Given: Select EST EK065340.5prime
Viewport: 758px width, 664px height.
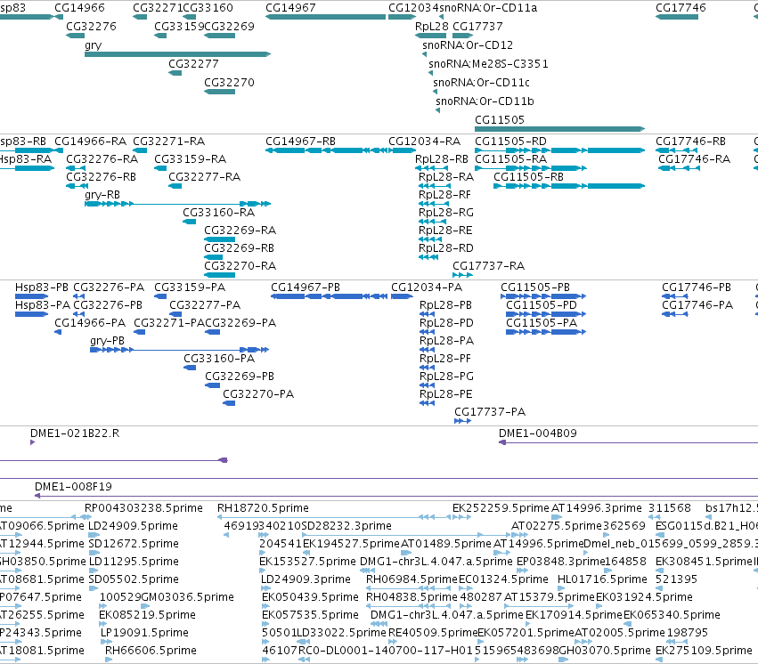Looking at the screenshot, I should tap(672, 615).
